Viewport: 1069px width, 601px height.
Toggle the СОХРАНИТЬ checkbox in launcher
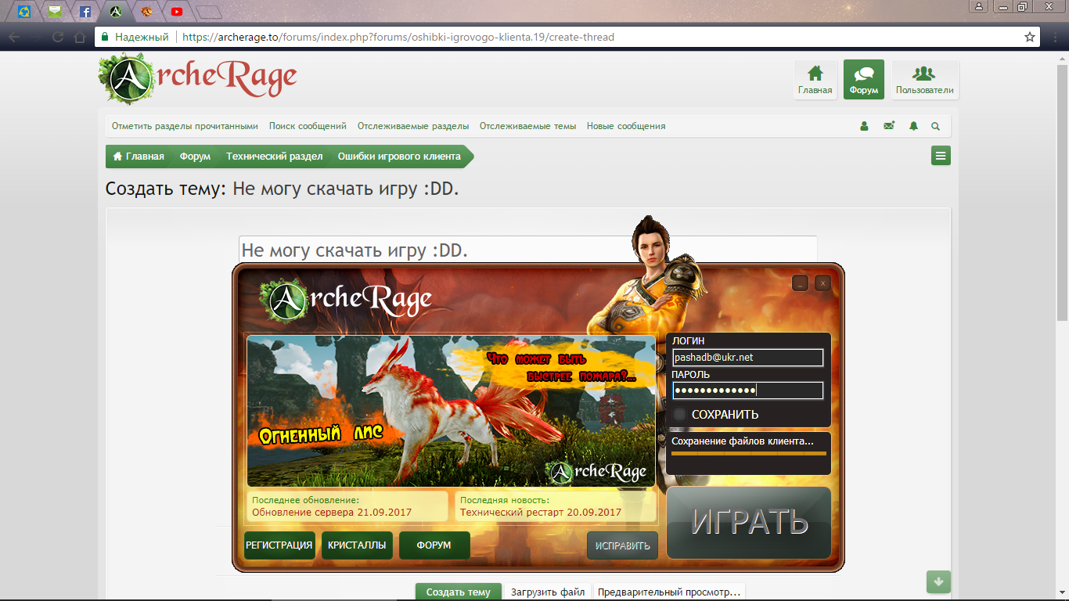680,415
